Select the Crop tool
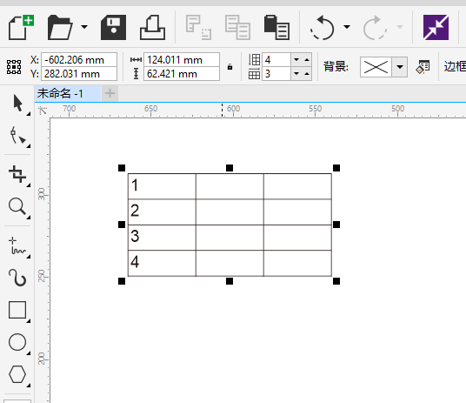 tap(17, 174)
